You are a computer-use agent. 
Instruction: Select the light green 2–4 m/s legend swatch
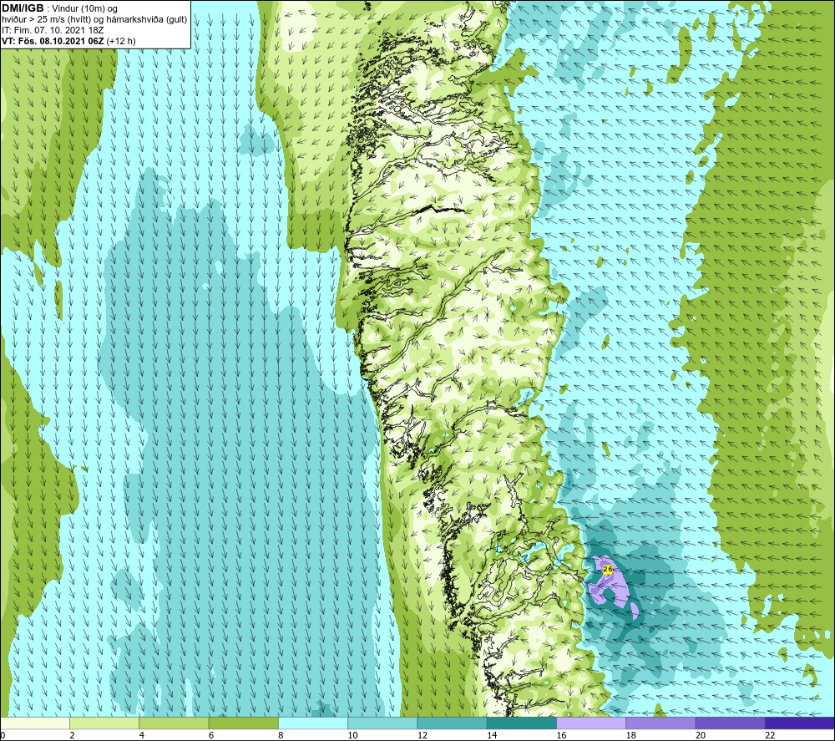click(104, 723)
